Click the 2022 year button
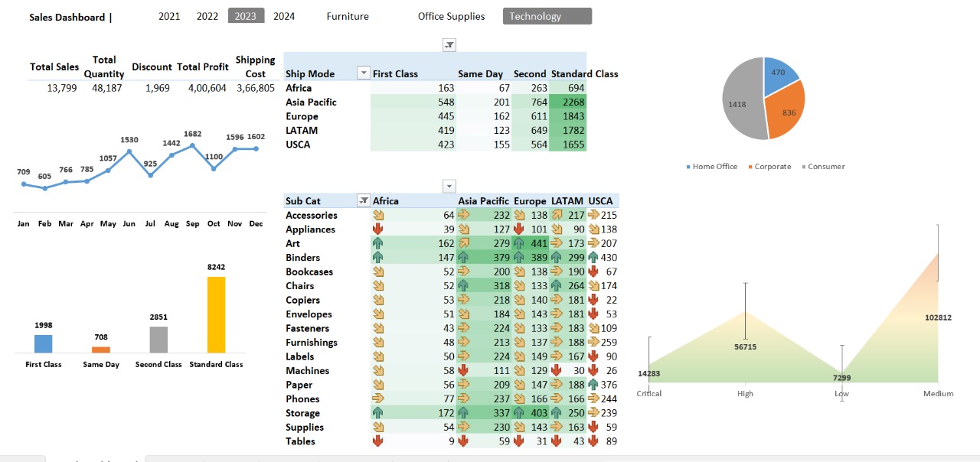The image size is (980, 462). coord(207,16)
